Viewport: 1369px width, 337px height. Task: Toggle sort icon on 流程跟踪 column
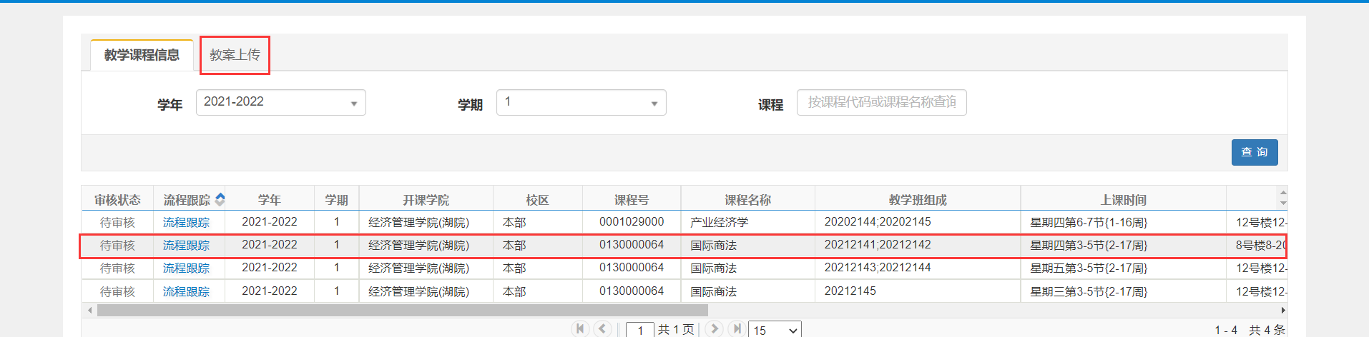[x=220, y=200]
